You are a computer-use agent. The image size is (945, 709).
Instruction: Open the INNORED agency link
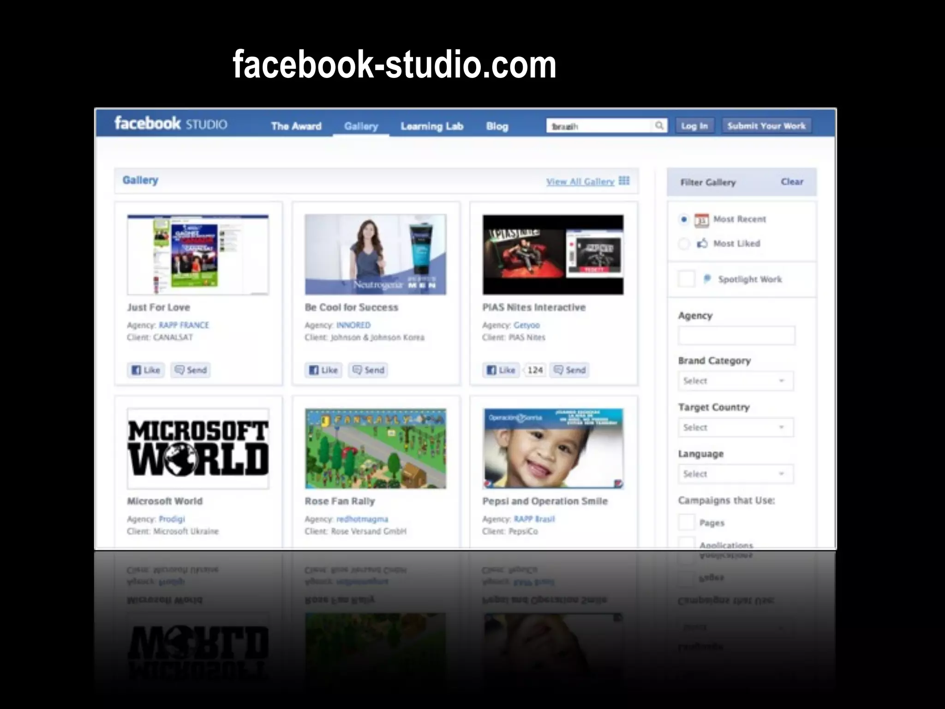(353, 325)
